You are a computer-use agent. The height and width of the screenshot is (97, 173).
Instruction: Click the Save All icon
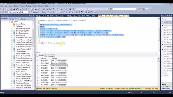[17, 9]
